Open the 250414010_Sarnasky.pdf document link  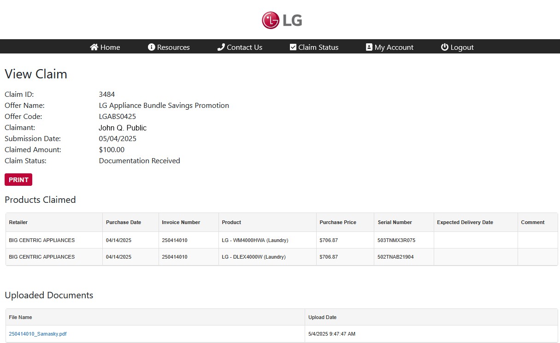pos(38,334)
